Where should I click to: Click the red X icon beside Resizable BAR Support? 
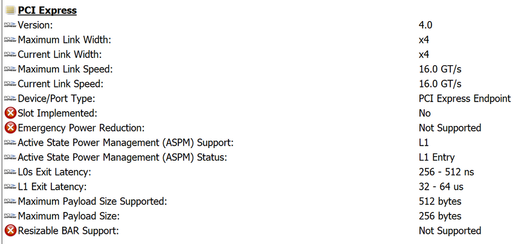[x=10, y=231]
